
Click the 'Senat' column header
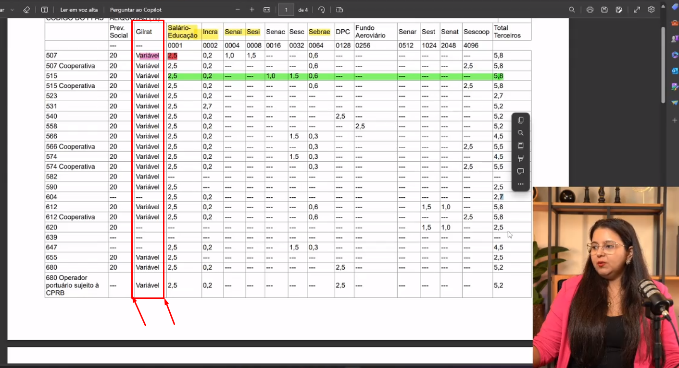[450, 32]
